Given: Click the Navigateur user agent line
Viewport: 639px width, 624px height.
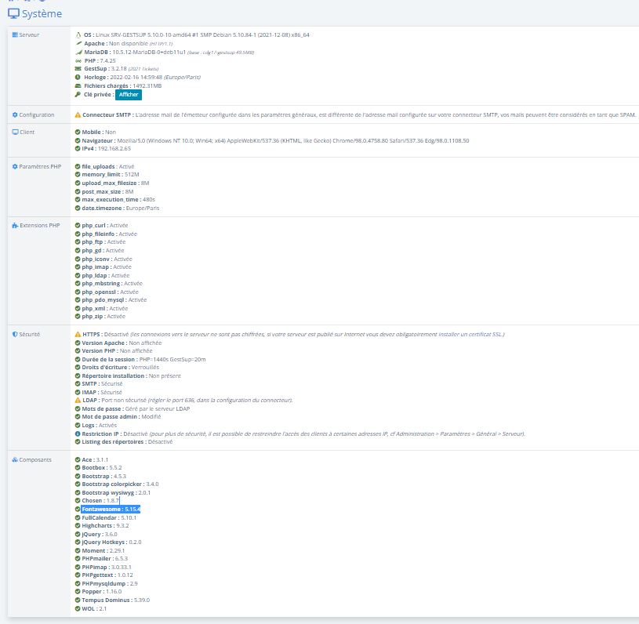Looking at the screenshot, I should [x=275, y=140].
